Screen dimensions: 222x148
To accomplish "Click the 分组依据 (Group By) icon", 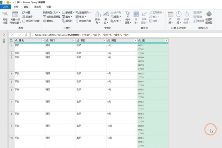I will point(5,14).
